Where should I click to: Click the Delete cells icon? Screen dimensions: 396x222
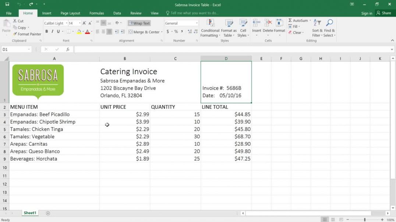click(268, 23)
